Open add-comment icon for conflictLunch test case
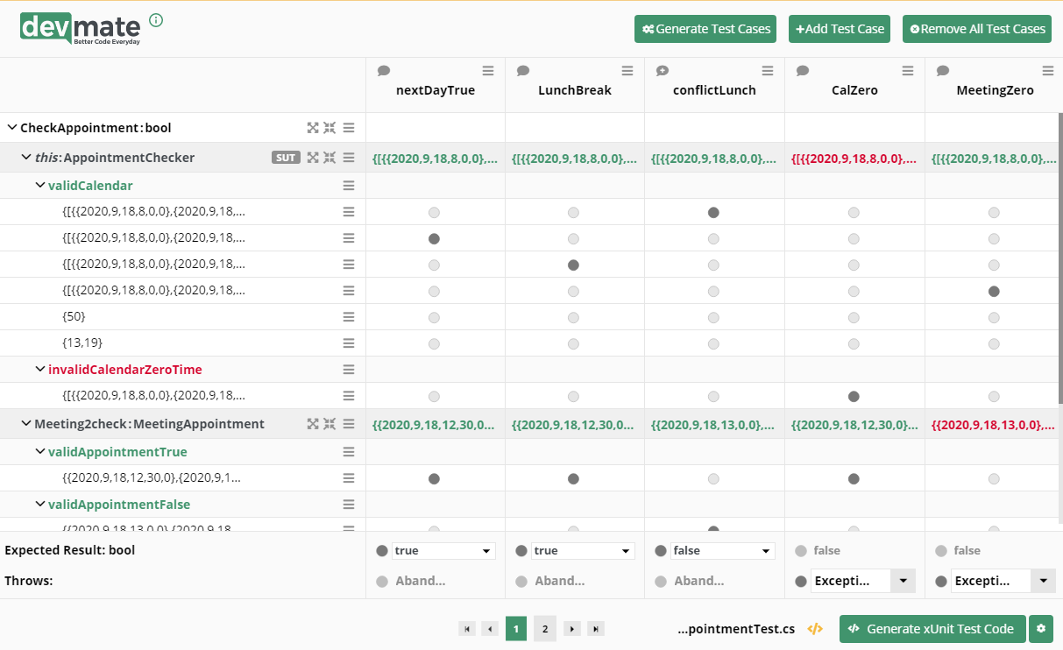 pos(663,71)
